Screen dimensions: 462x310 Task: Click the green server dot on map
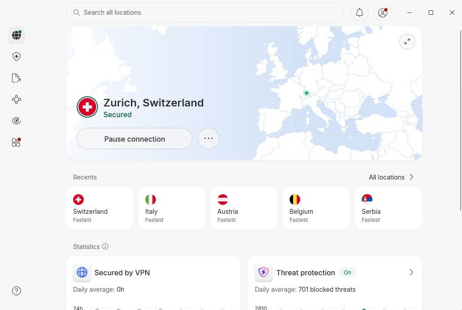tap(307, 93)
